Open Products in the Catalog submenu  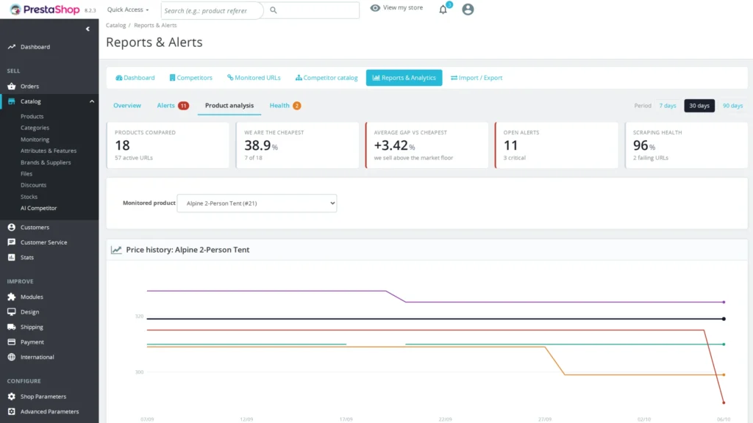tap(32, 117)
